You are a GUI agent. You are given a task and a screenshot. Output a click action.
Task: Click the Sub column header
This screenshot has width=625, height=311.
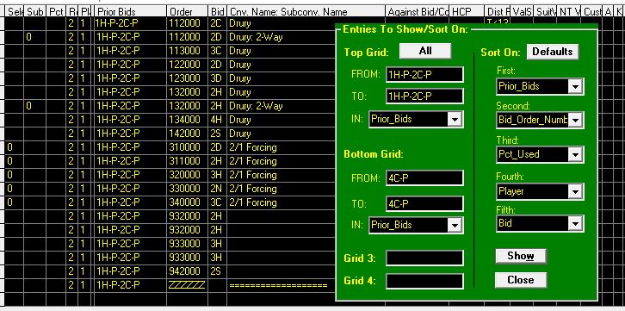[x=35, y=12]
